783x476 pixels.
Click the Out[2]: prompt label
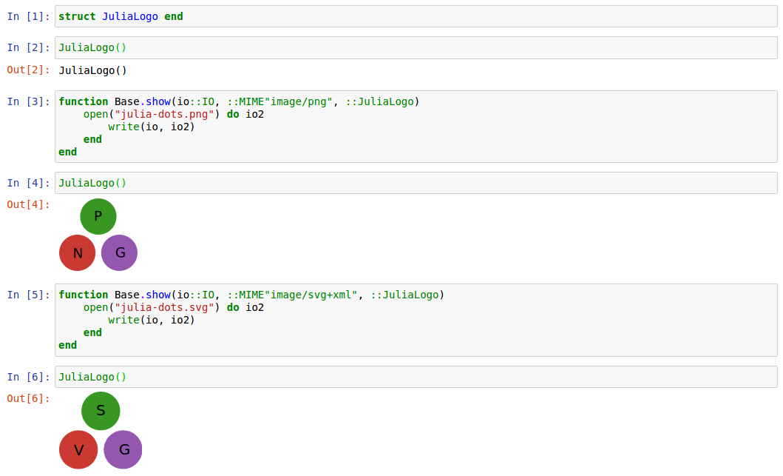(x=28, y=70)
